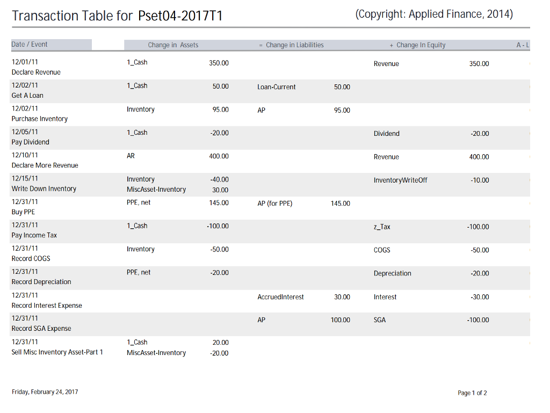550x413 pixels.
Task: Click the Page 1 of 2 footer
Action: pos(472,393)
